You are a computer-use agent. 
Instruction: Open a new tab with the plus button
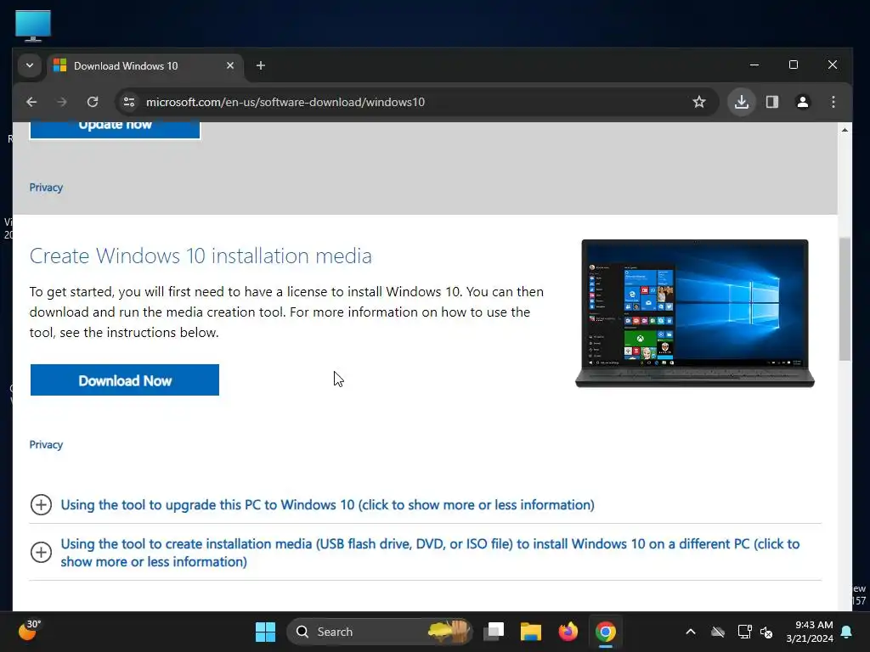click(x=260, y=65)
